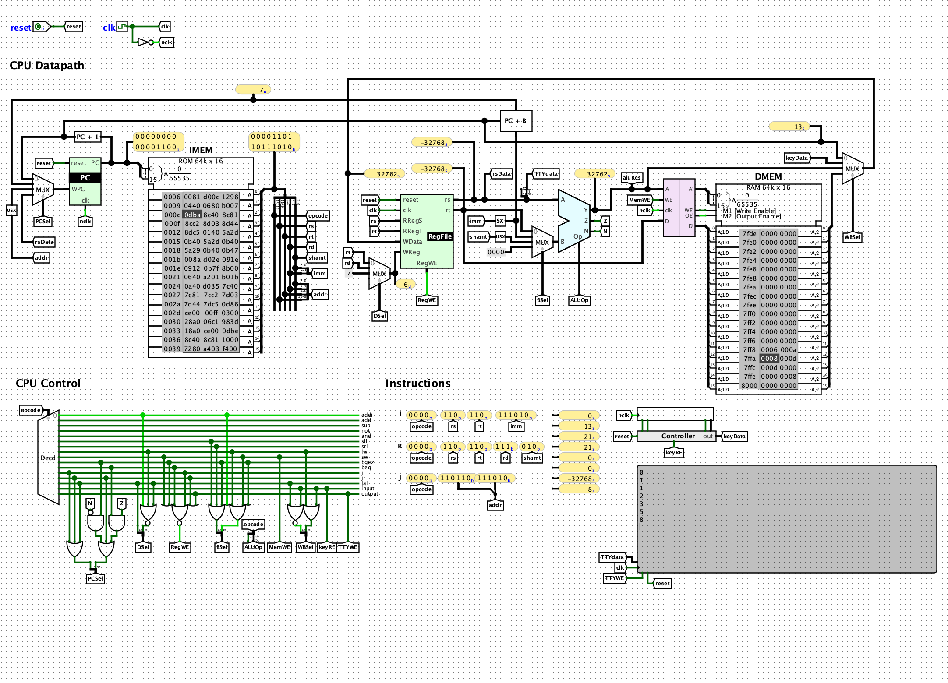
Task: Click the TTYdata tunnel above the ALU
Action: [x=546, y=174]
